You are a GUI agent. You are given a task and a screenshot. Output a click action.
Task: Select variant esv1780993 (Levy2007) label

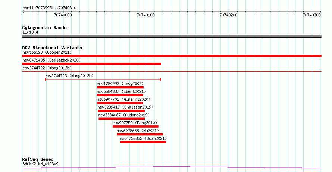(x=120, y=84)
